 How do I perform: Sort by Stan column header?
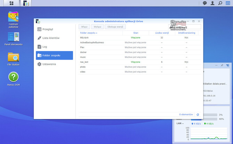tap(136, 33)
